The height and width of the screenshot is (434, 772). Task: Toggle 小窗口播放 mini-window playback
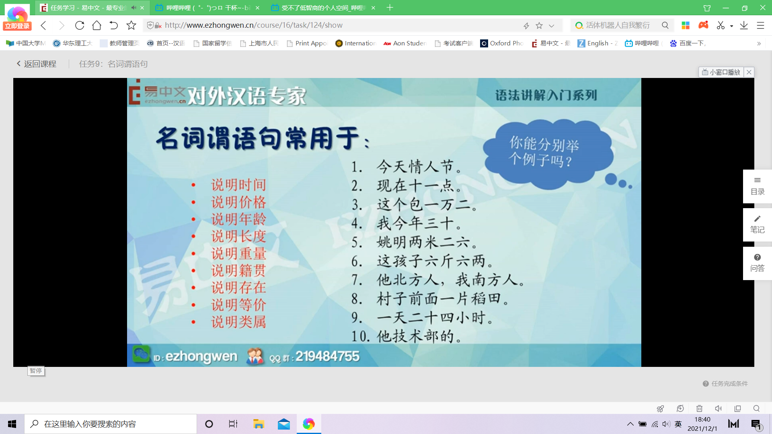coord(721,72)
